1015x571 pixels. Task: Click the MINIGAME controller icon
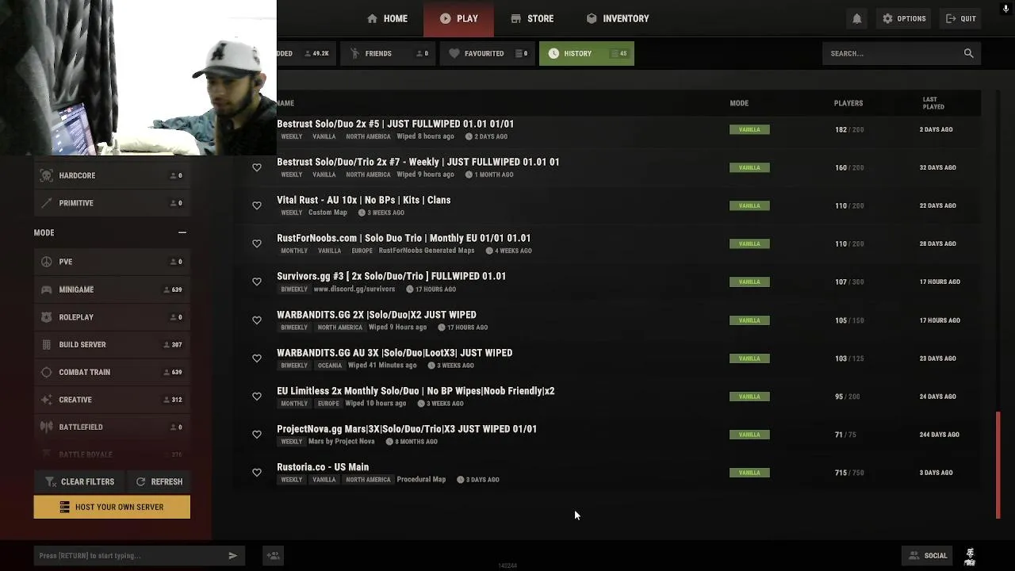pos(46,289)
